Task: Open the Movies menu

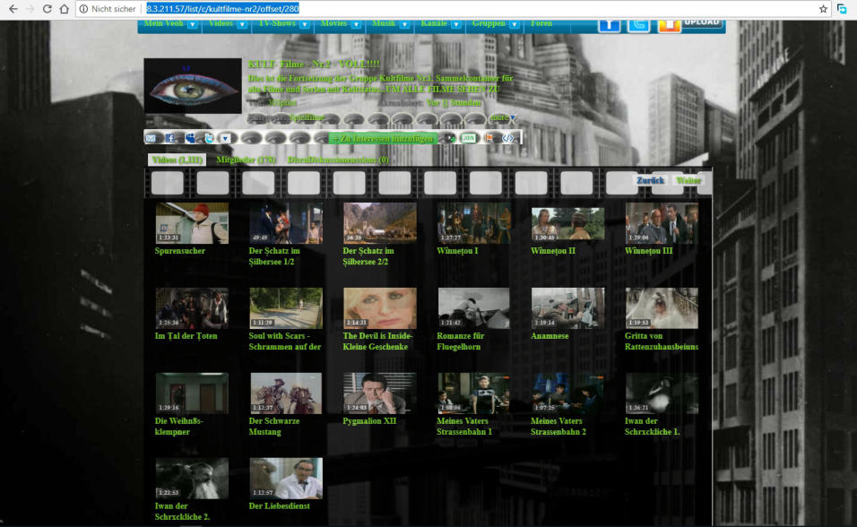Action: click(x=334, y=23)
